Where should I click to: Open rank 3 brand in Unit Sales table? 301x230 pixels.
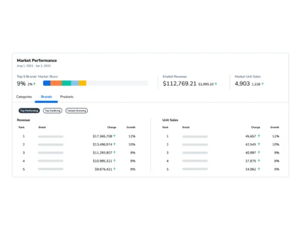[x=195, y=153]
